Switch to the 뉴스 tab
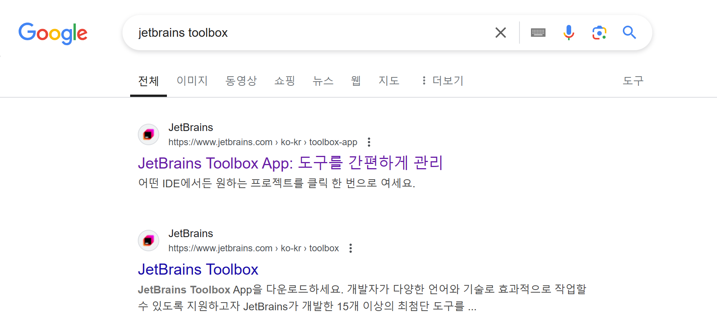The height and width of the screenshot is (334, 717). [x=323, y=80]
